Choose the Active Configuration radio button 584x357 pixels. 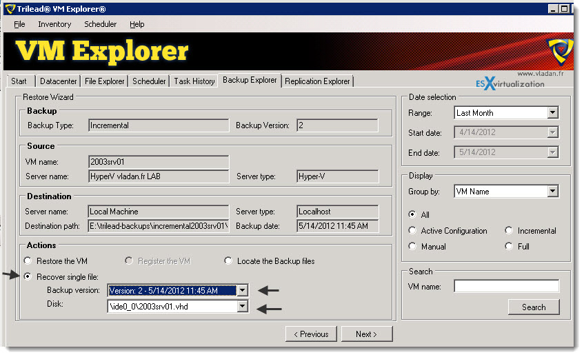[x=412, y=230]
